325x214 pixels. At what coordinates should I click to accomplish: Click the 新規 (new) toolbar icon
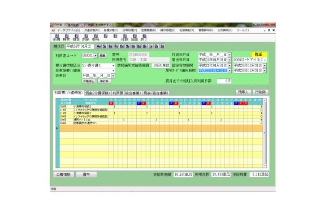pyautogui.click(x=57, y=38)
